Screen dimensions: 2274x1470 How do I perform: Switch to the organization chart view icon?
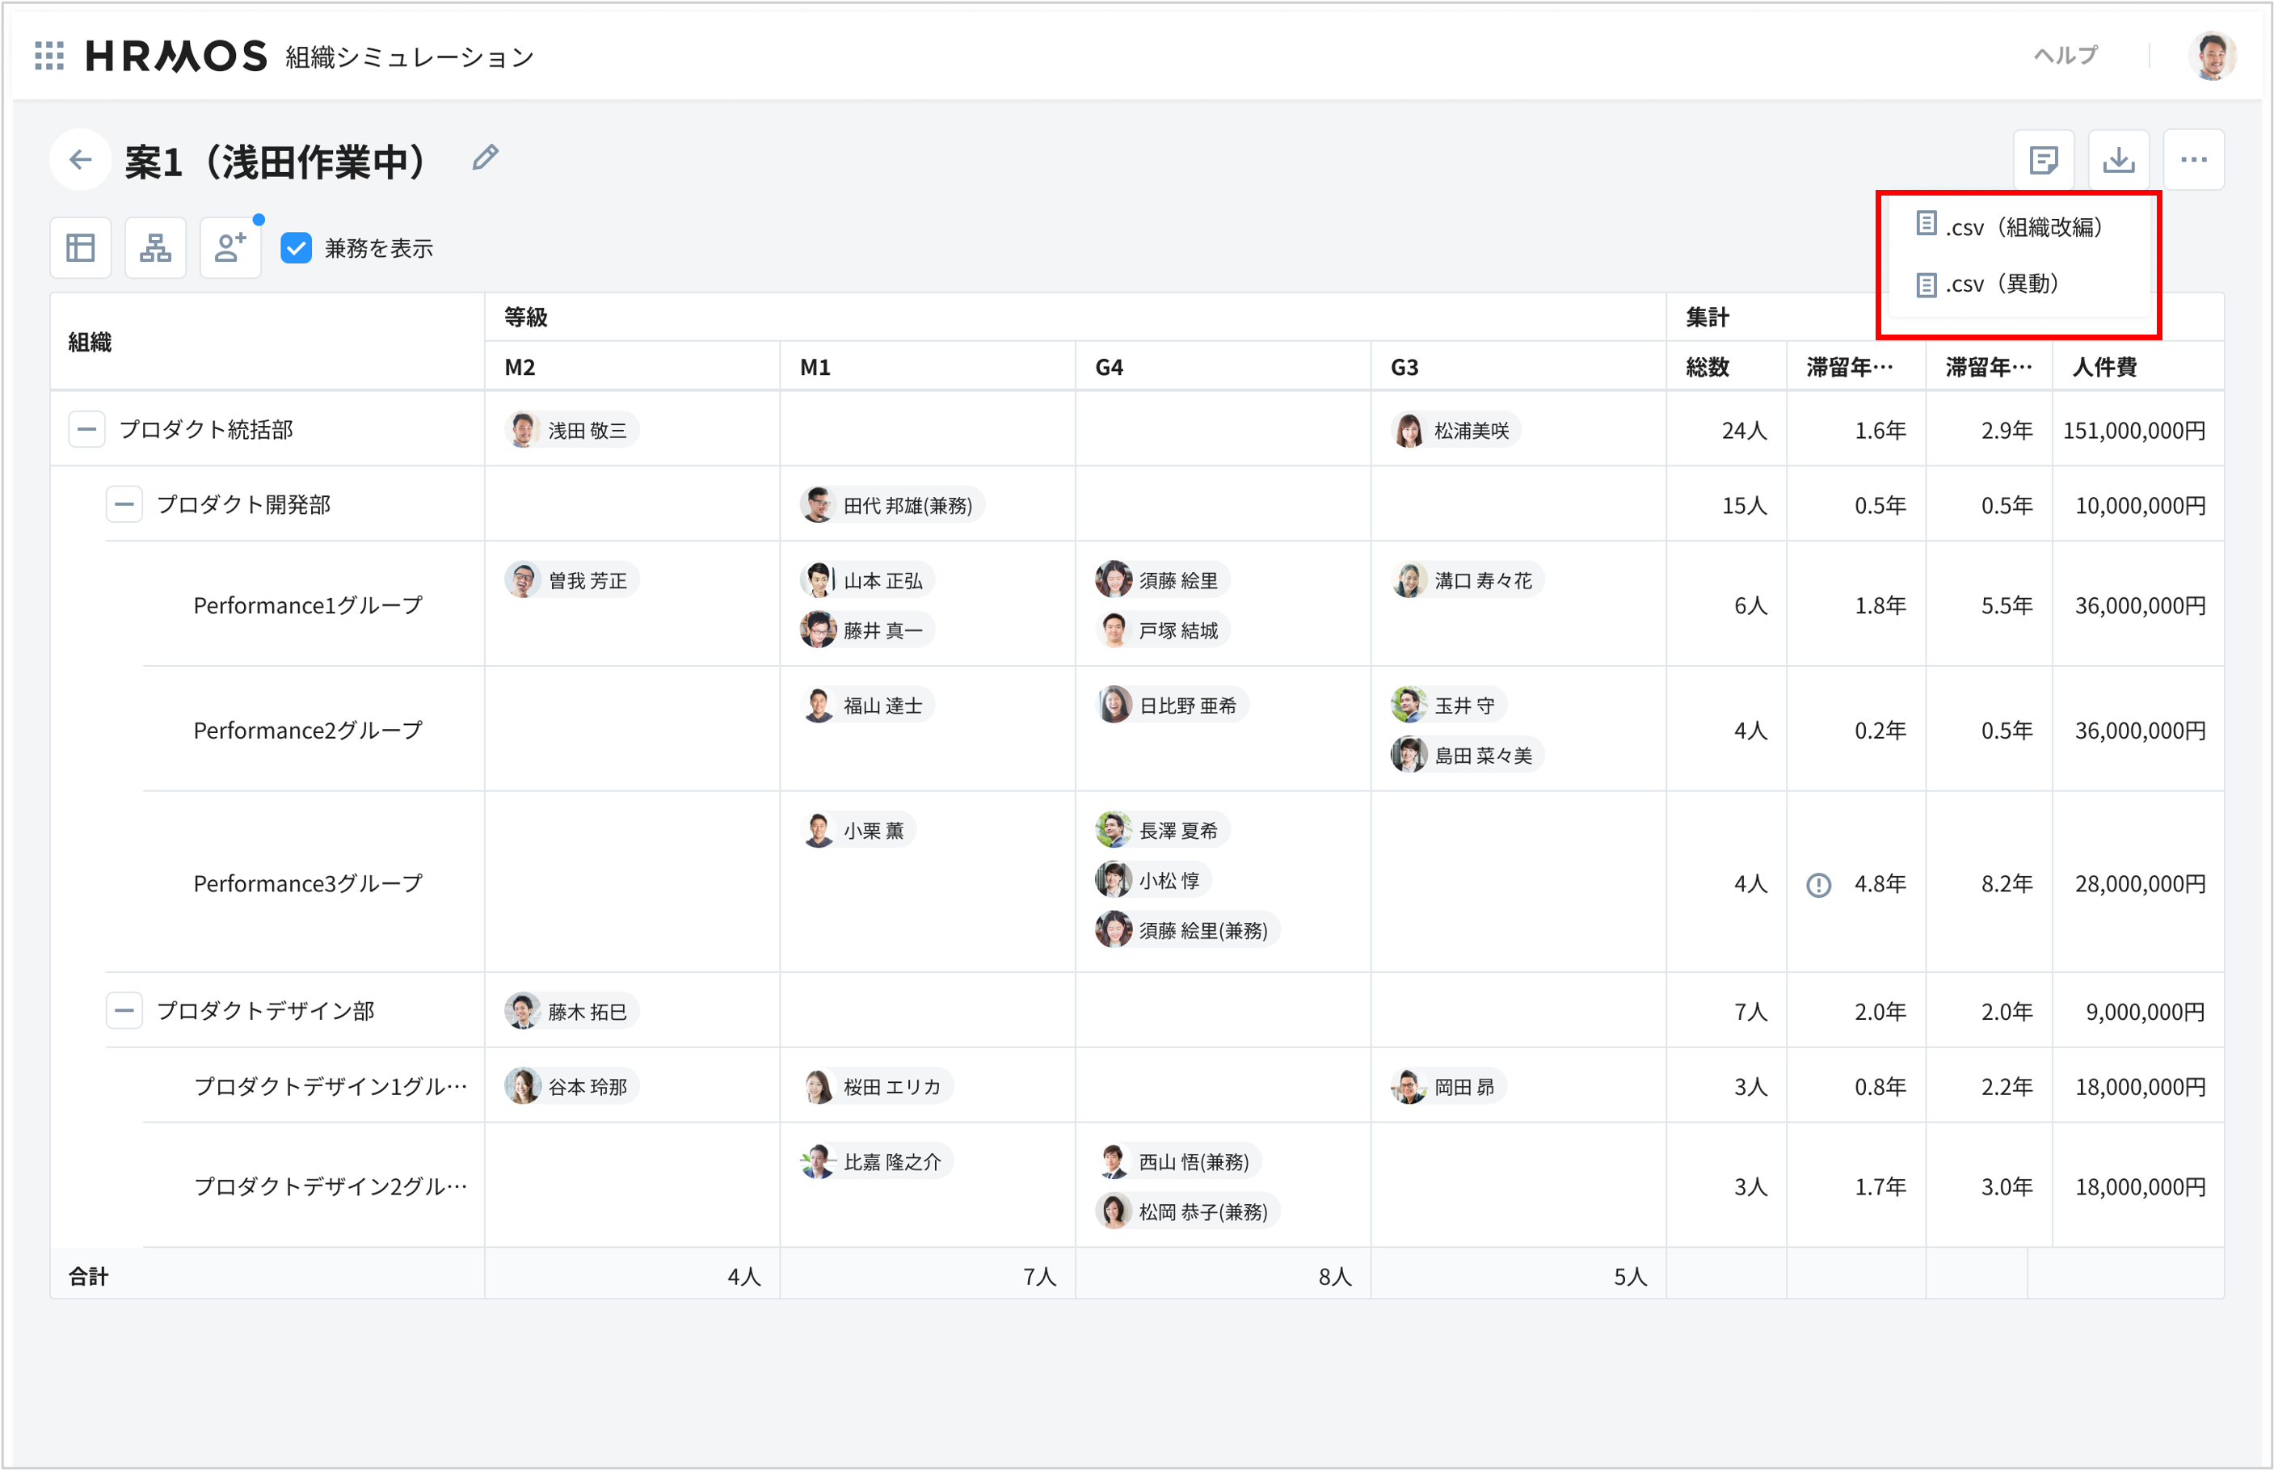[154, 247]
